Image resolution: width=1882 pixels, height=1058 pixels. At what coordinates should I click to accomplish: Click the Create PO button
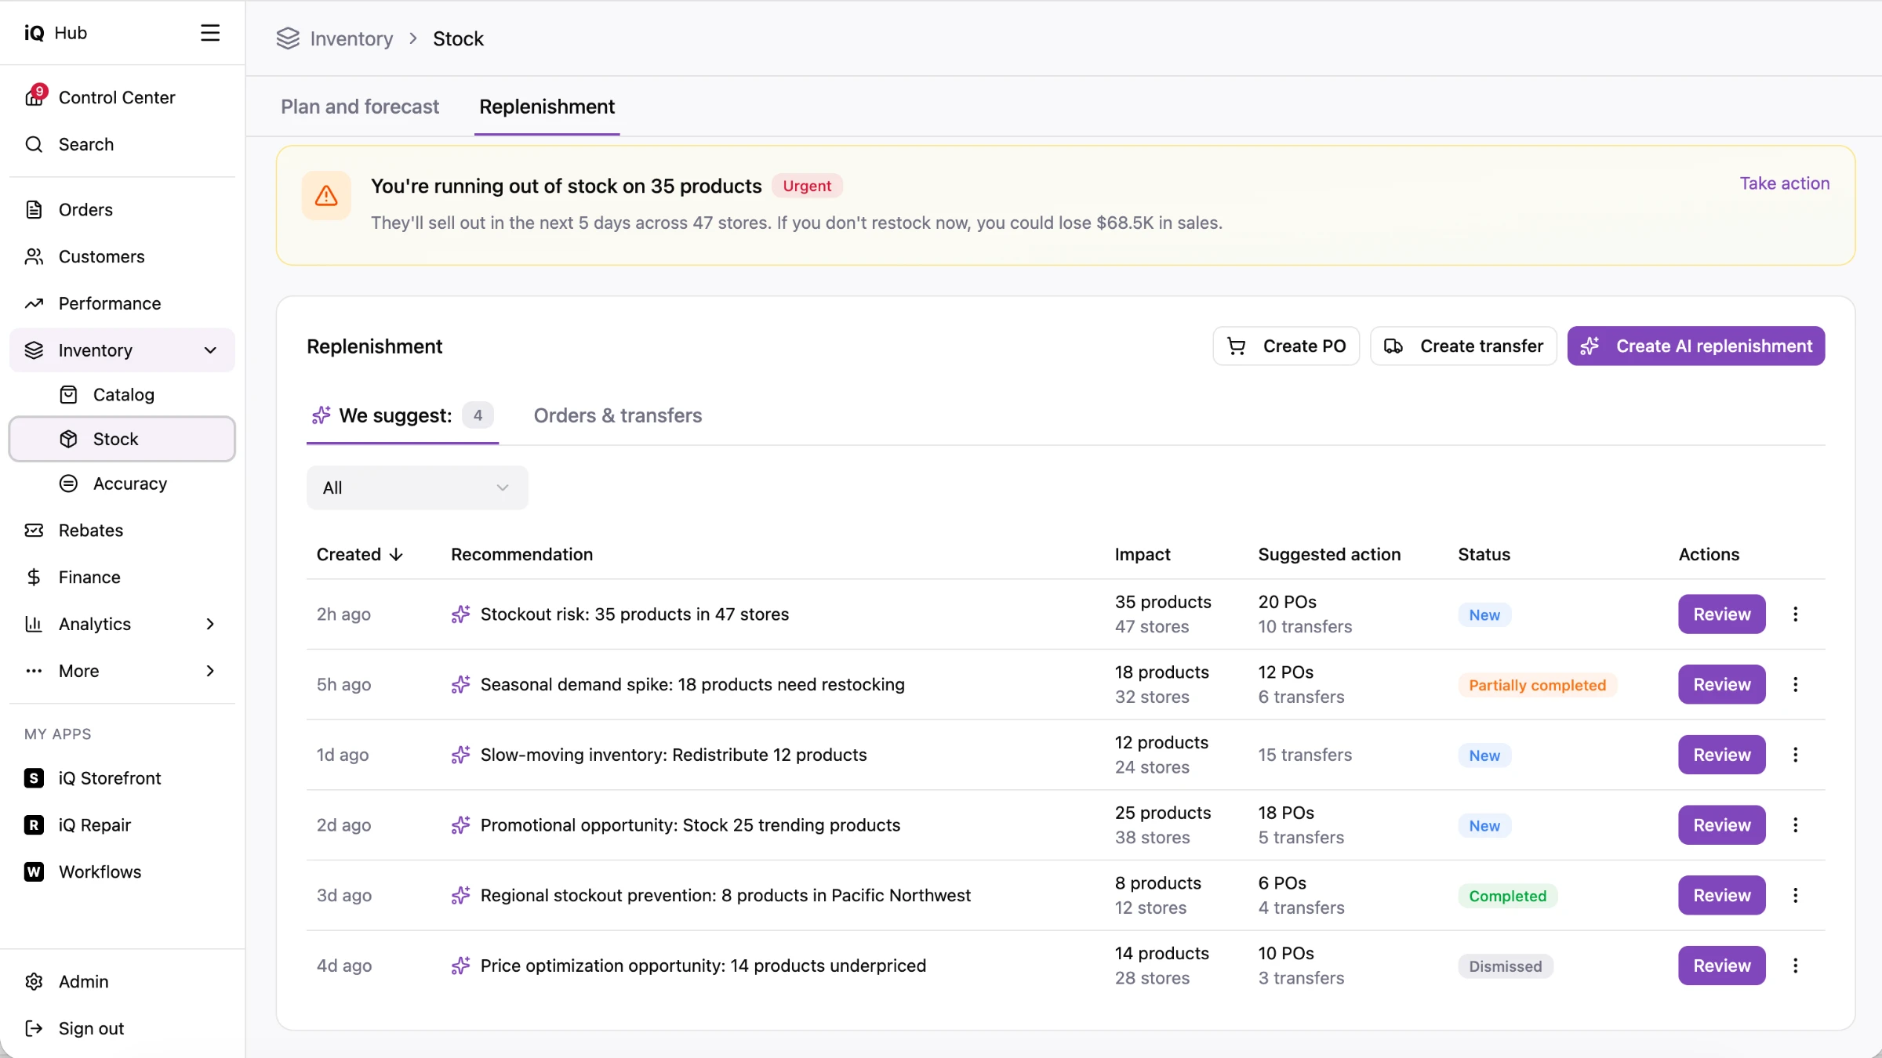[1286, 346]
